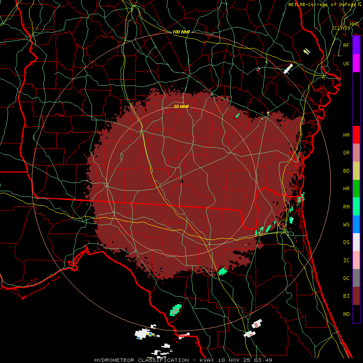Click the WS blue legend swatch
This screenshot has height=363, width=363.
click(356, 224)
